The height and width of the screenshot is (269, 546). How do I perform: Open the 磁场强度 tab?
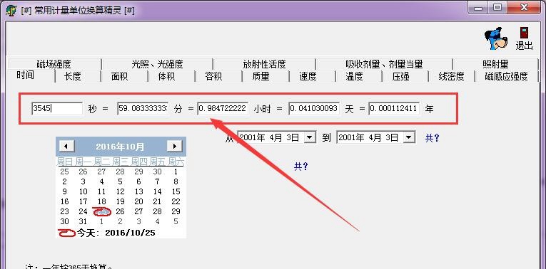tap(54, 64)
